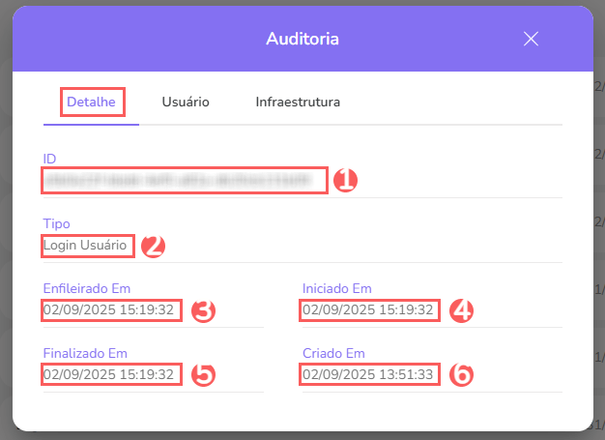Open the Usuário tab
Image resolution: width=605 pixels, height=440 pixels.
(186, 102)
